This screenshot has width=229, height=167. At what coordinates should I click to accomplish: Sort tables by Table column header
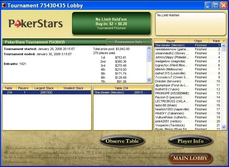click(x=9, y=88)
